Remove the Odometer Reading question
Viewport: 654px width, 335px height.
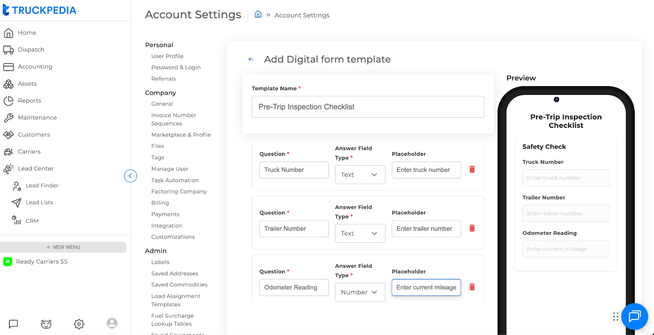tap(472, 287)
